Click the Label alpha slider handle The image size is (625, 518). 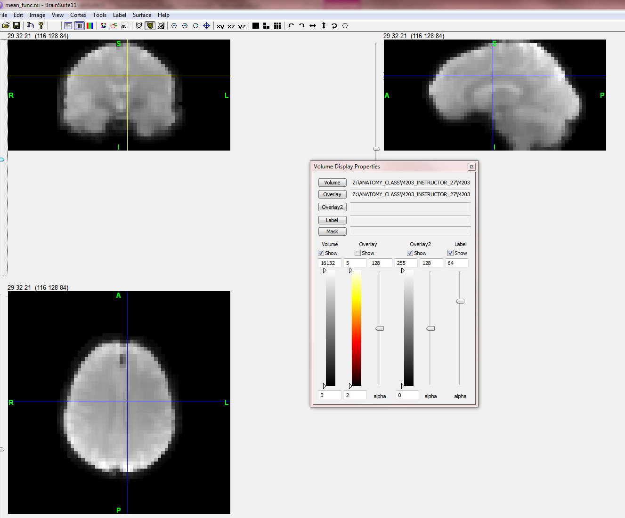460,301
